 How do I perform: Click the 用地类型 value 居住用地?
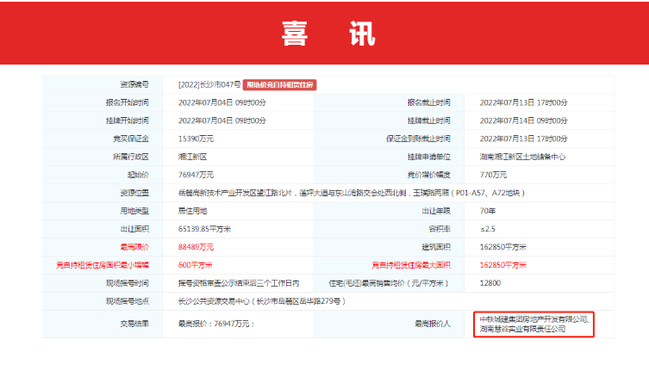[x=192, y=211]
